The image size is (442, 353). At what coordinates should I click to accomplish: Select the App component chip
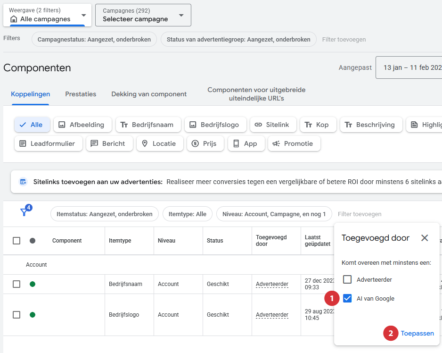tap(246, 143)
